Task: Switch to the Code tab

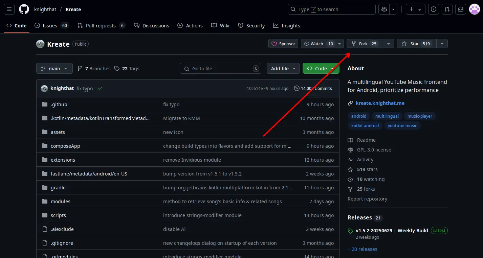Action: coord(17,26)
